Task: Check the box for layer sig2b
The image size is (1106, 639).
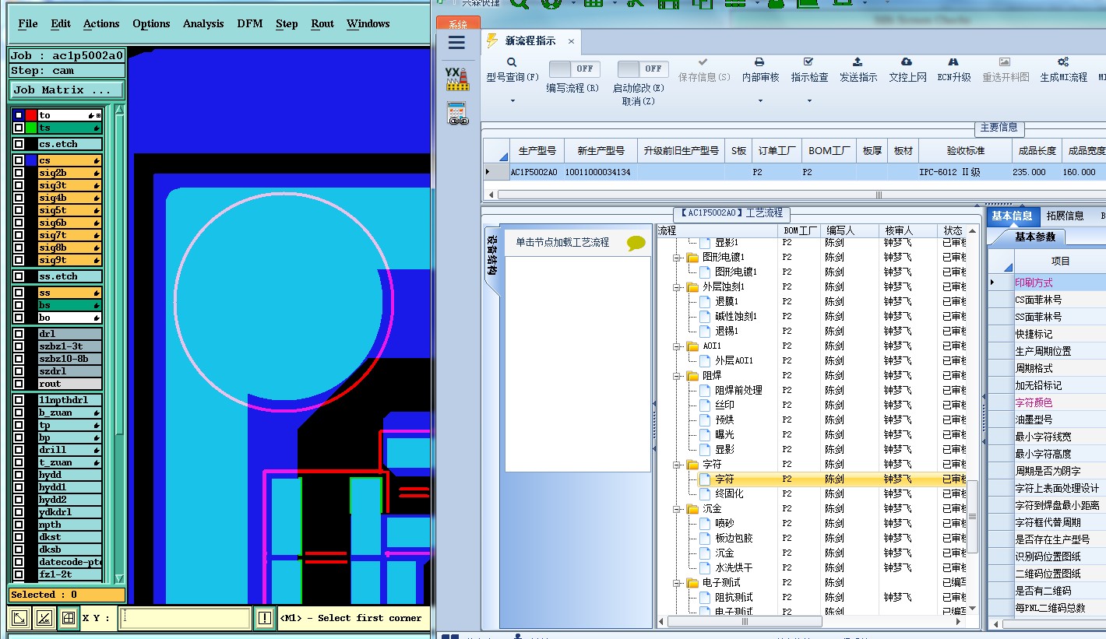Action: point(19,173)
